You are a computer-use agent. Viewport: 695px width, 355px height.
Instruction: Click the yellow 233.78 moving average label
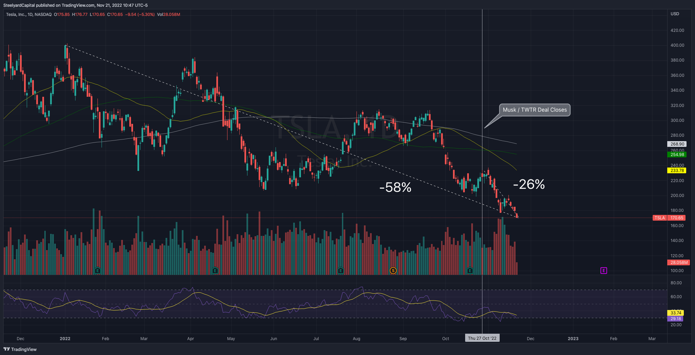[x=677, y=171]
